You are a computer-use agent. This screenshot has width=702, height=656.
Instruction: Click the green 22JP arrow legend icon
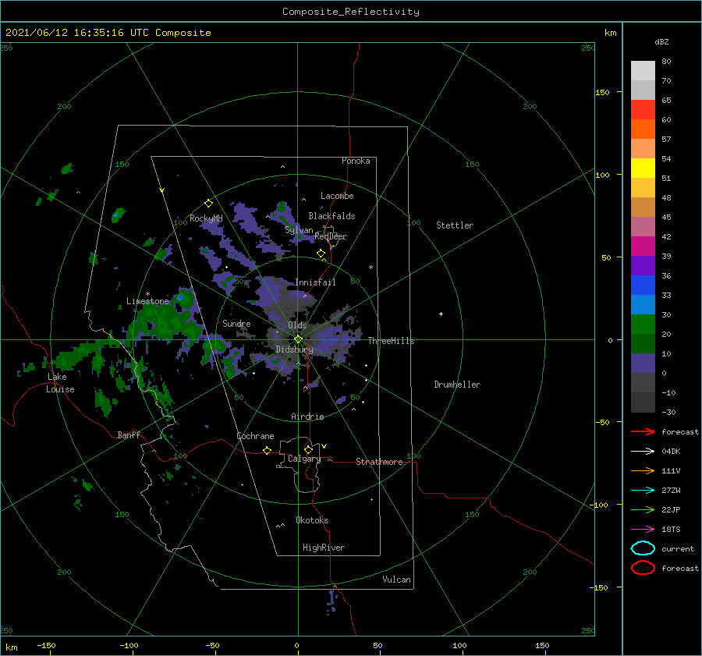(x=643, y=509)
